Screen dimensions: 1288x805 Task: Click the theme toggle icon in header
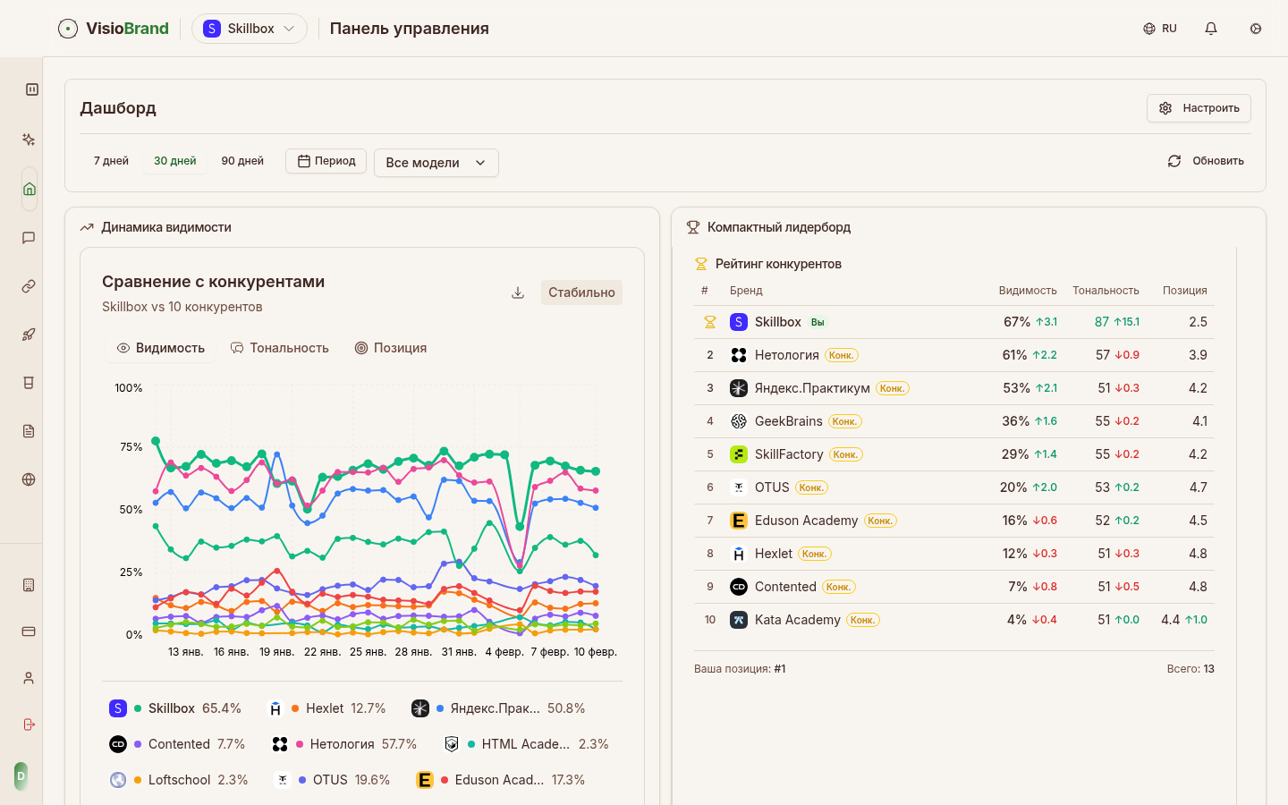click(x=1256, y=29)
